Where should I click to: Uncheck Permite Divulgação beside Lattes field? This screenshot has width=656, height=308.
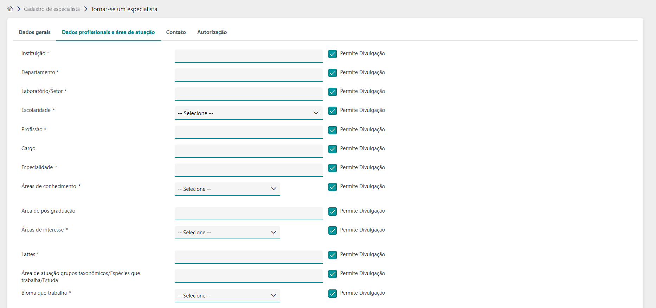pyautogui.click(x=332, y=255)
